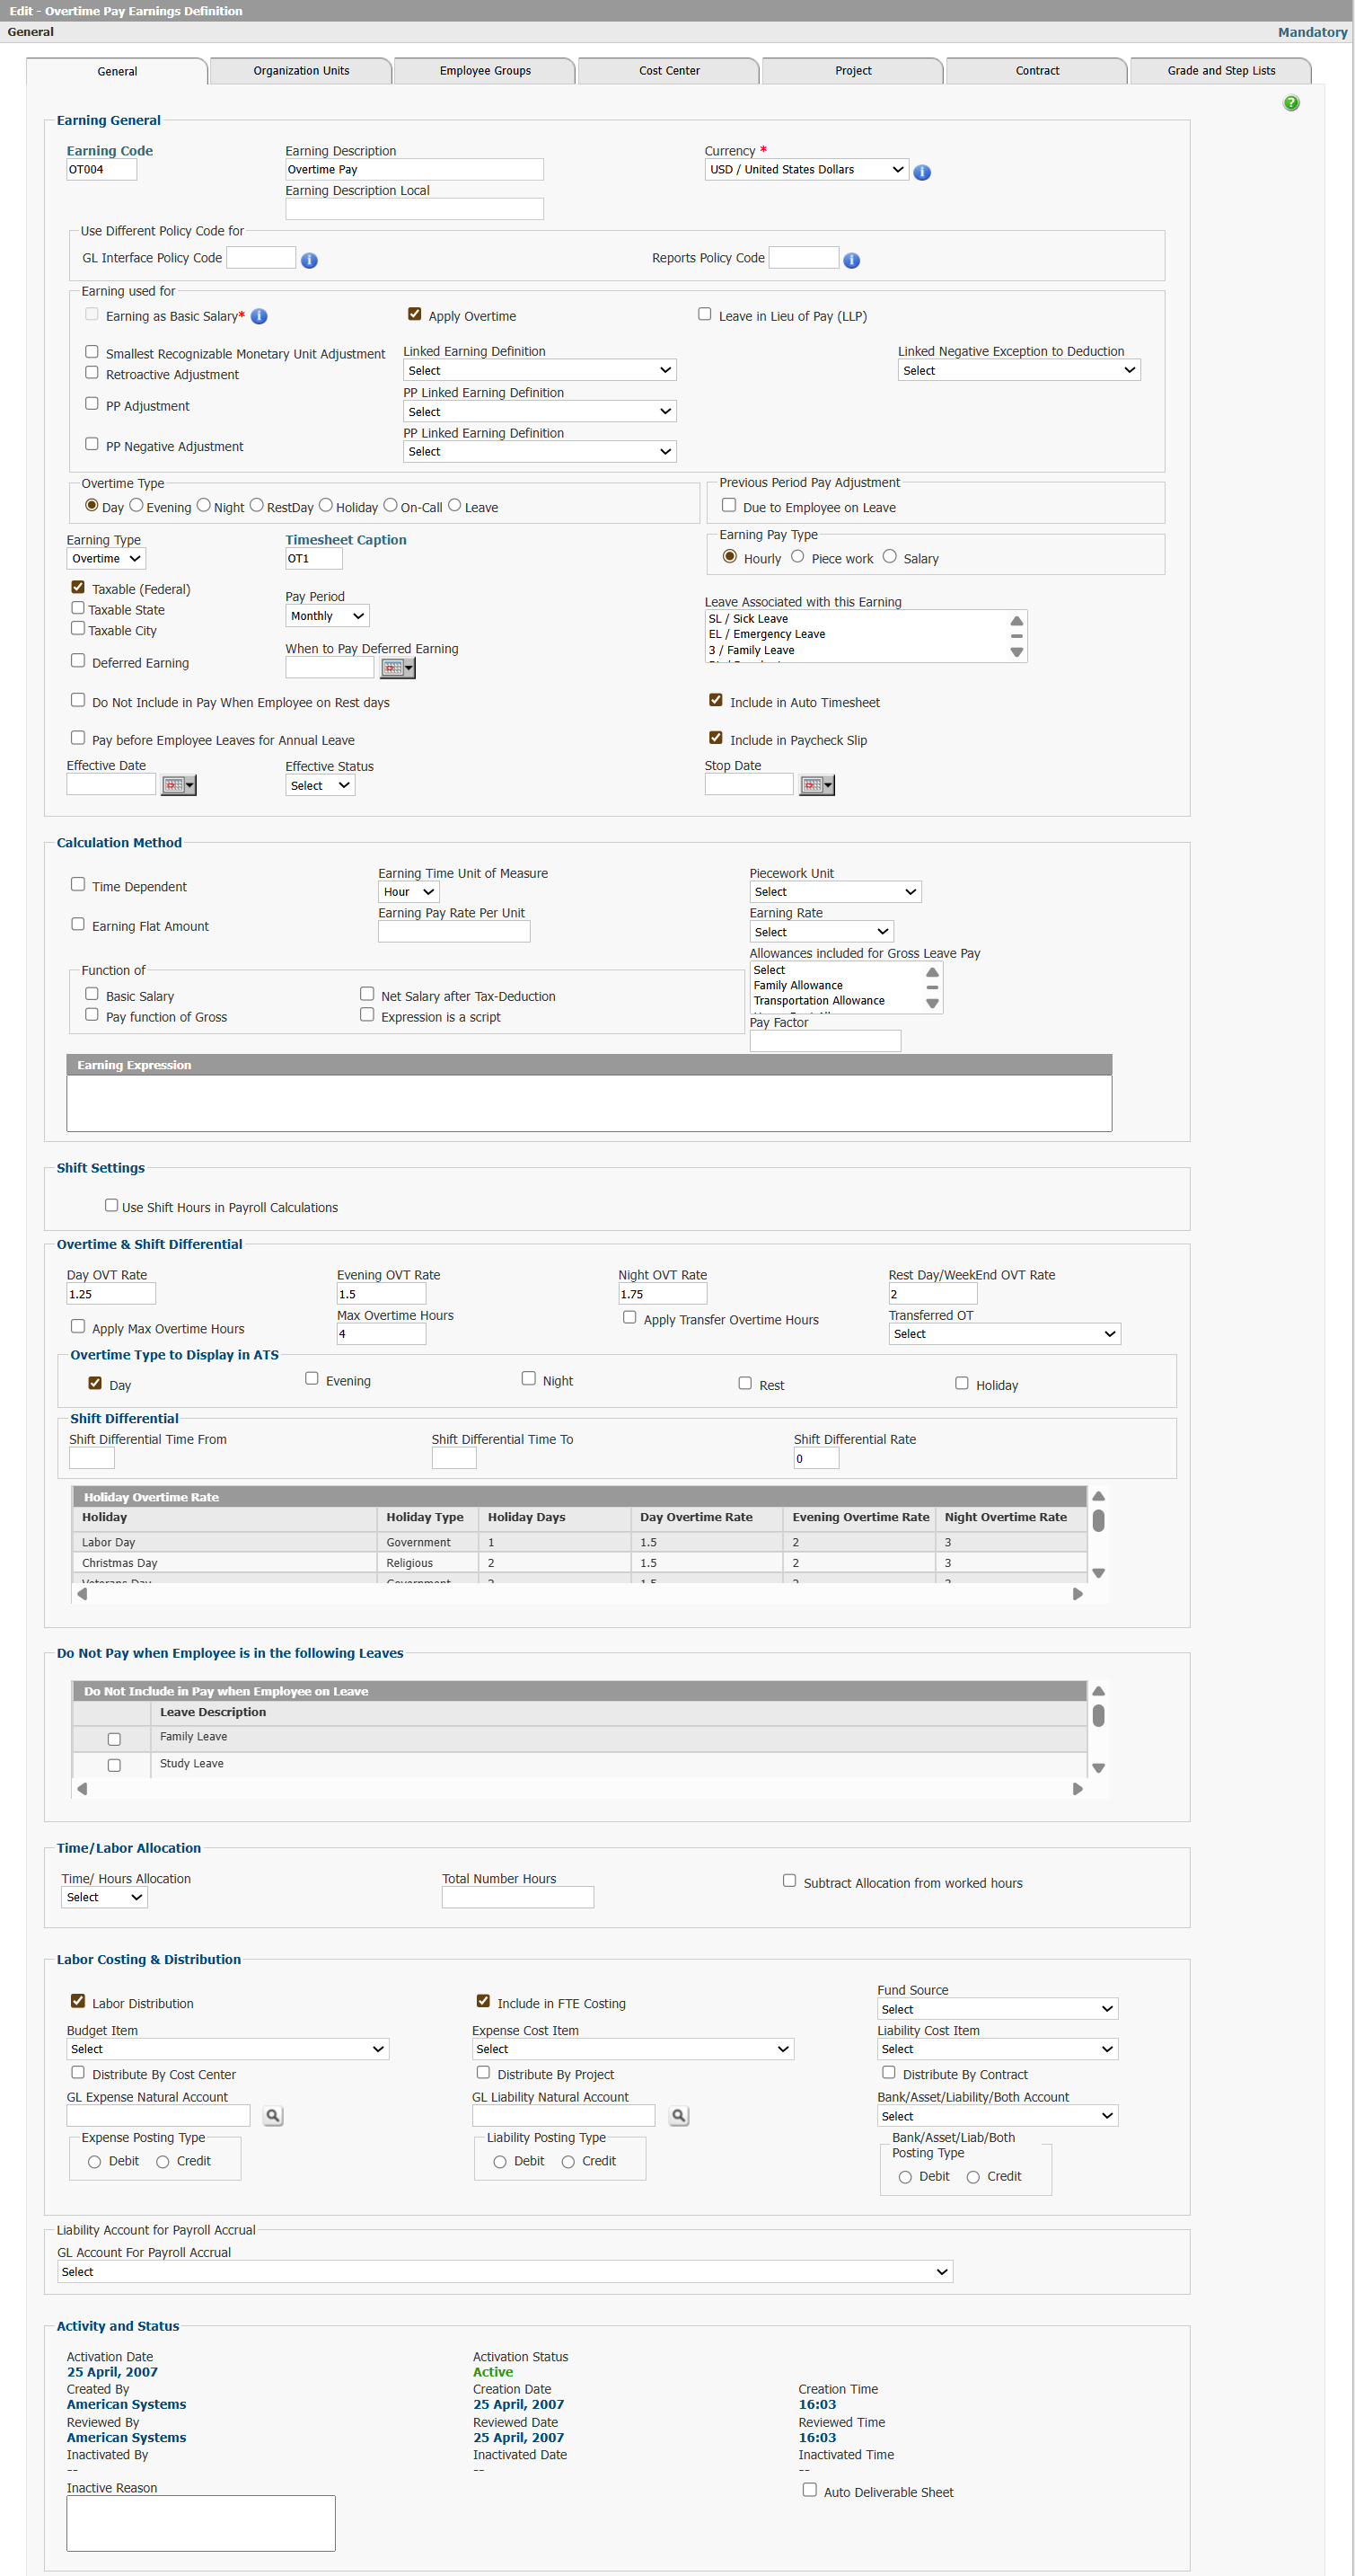Uncheck Include in Paycheck Slip

click(x=716, y=737)
